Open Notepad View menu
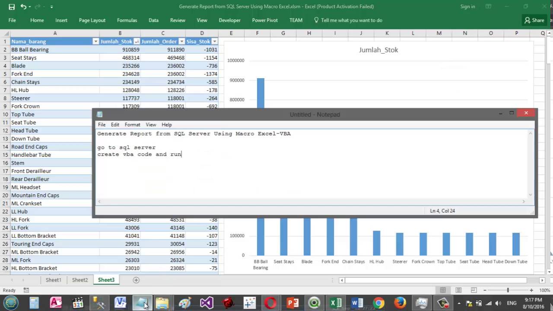The height and width of the screenshot is (311, 553). 151,124
